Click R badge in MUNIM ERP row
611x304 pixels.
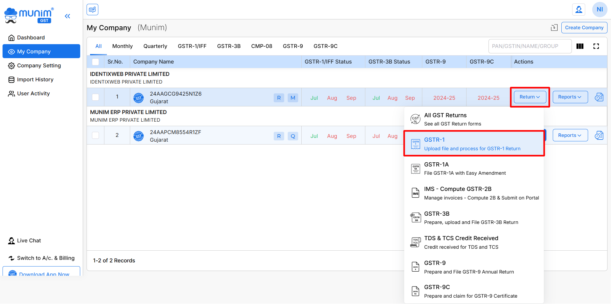coord(279,136)
